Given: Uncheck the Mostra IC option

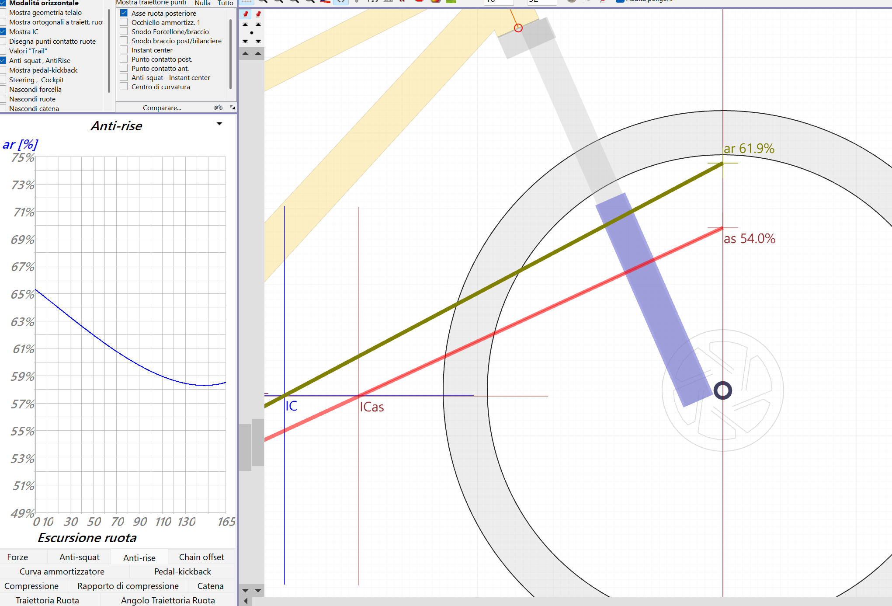Looking at the screenshot, I should point(3,32).
